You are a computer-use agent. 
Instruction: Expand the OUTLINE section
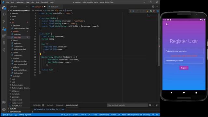13,109
